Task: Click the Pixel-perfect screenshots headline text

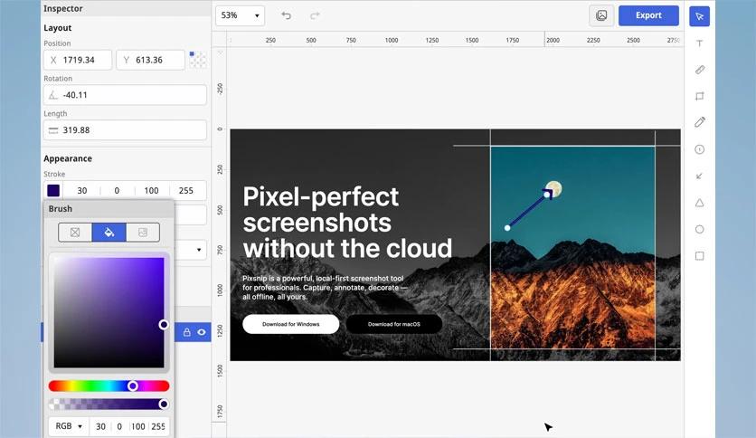Action: [x=347, y=223]
